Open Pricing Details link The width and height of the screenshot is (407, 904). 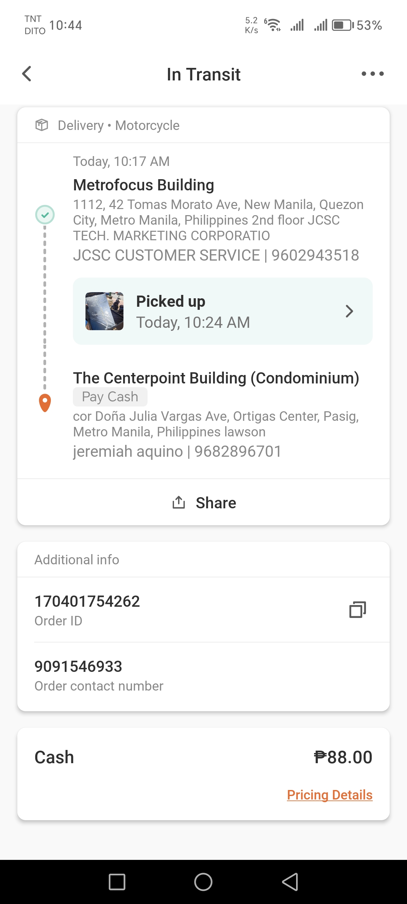click(329, 795)
